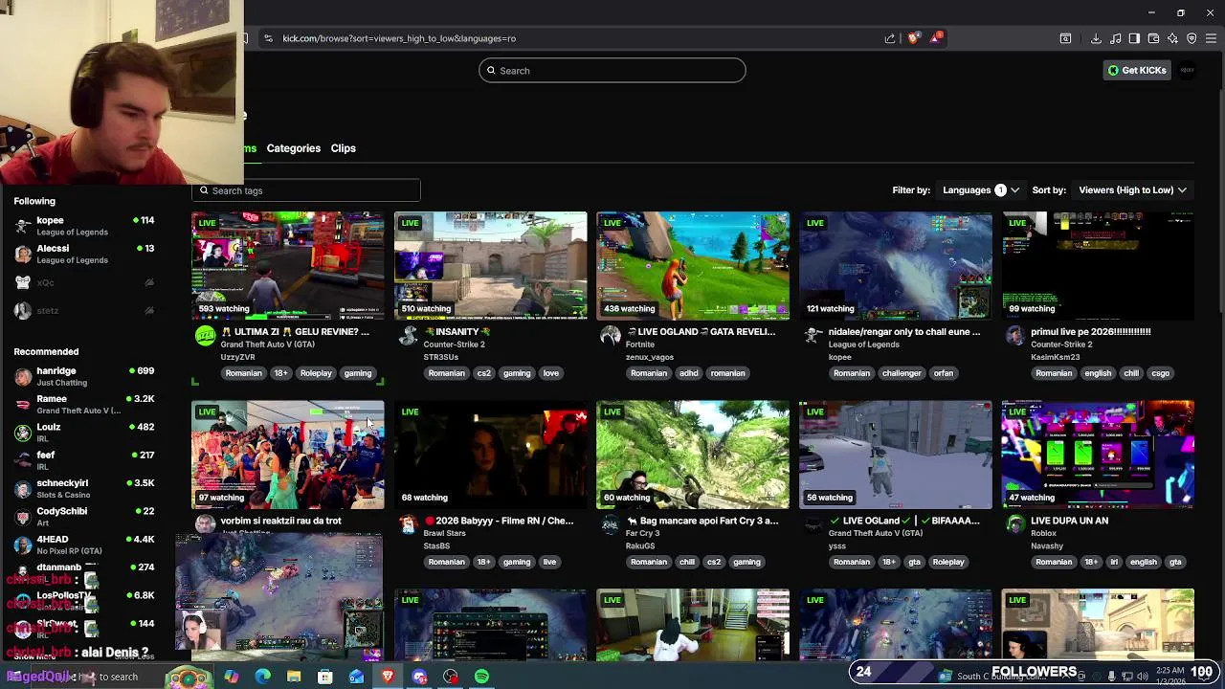
Task: Open Far Cry 3 stream thumbnail
Action: point(693,455)
